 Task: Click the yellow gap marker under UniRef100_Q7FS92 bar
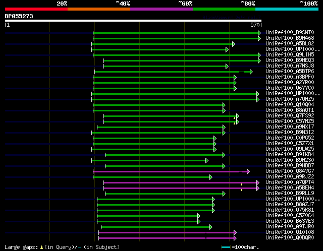pyautogui.click(x=234, y=118)
